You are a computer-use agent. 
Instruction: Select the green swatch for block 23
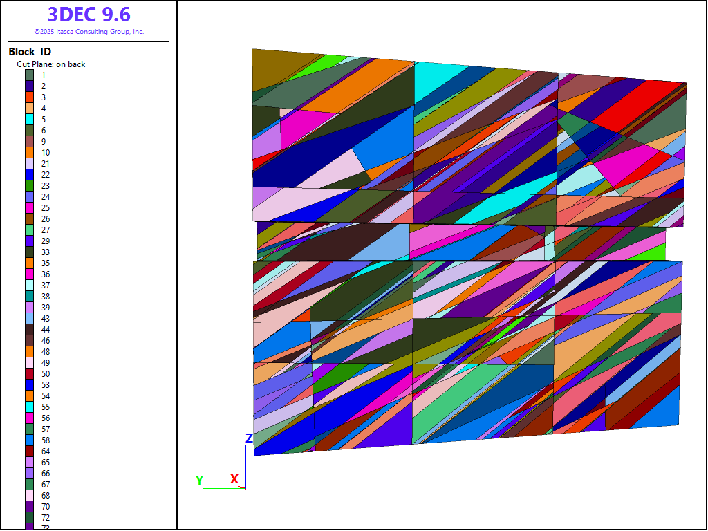pyautogui.click(x=30, y=186)
